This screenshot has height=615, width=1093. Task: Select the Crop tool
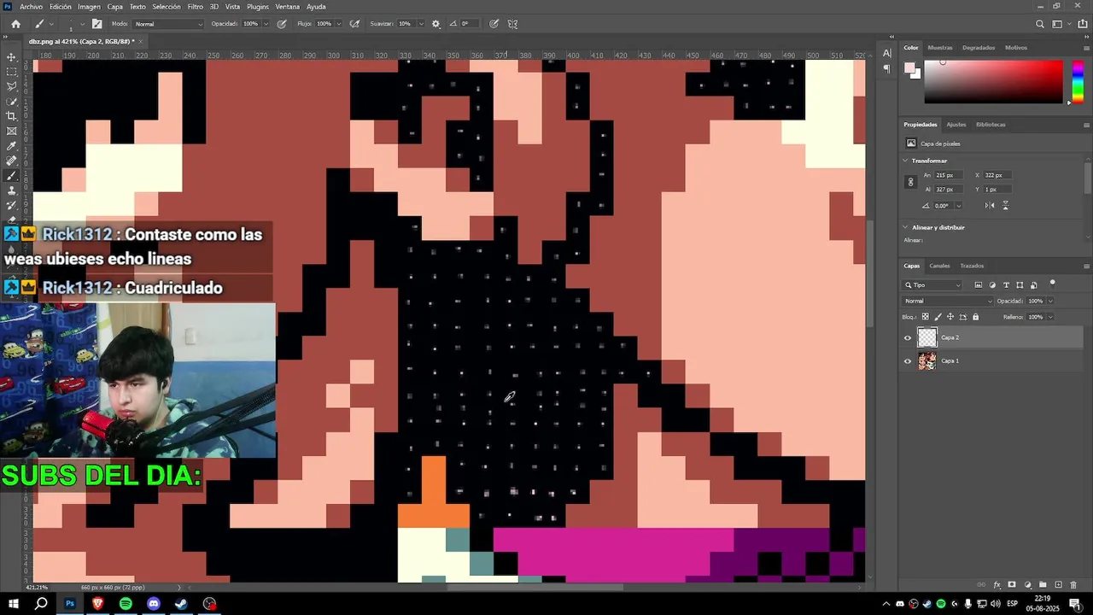click(11, 116)
